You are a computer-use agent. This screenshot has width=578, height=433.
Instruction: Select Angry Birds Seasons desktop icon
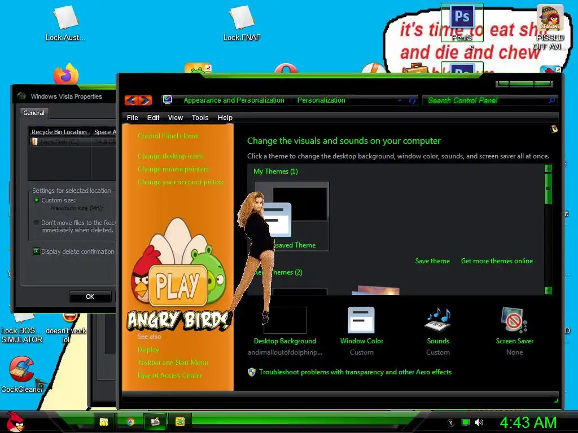550,26
